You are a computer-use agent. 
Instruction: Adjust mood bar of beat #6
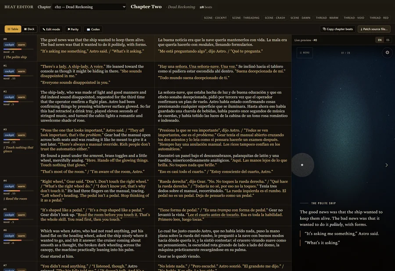(x=18, y=240)
